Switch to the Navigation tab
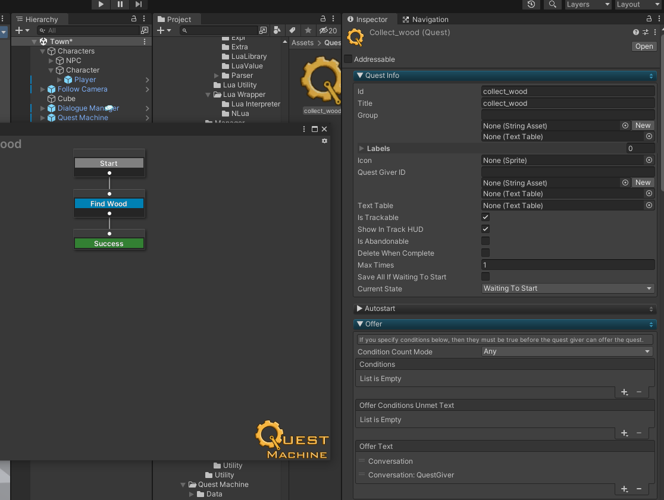The width and height of the screenshot is (664, 500). point(425,20)
